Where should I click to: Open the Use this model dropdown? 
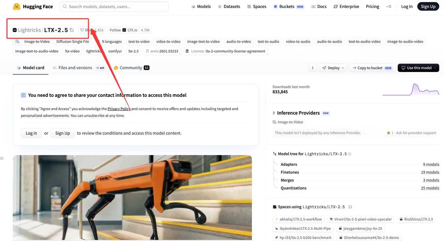point(418,68)
